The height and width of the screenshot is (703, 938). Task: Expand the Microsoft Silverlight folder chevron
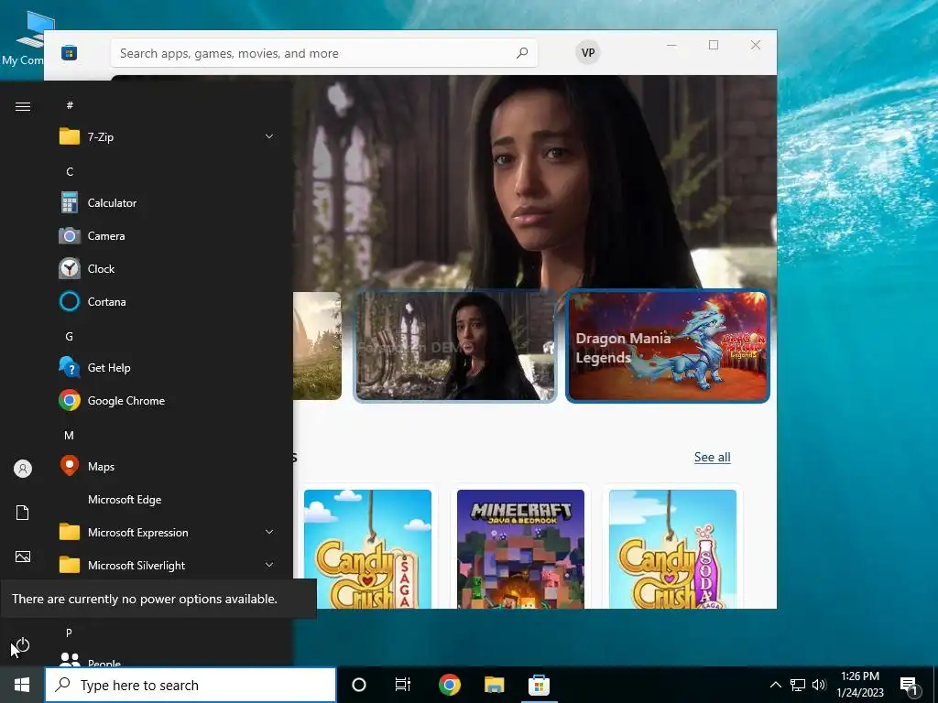[x=269, y=565]
